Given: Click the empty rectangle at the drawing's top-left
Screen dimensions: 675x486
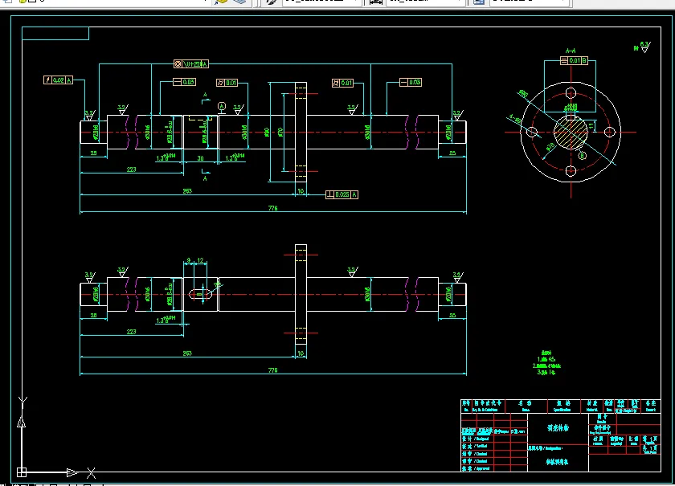Looking at the screenshot, I should pos(55,33).
